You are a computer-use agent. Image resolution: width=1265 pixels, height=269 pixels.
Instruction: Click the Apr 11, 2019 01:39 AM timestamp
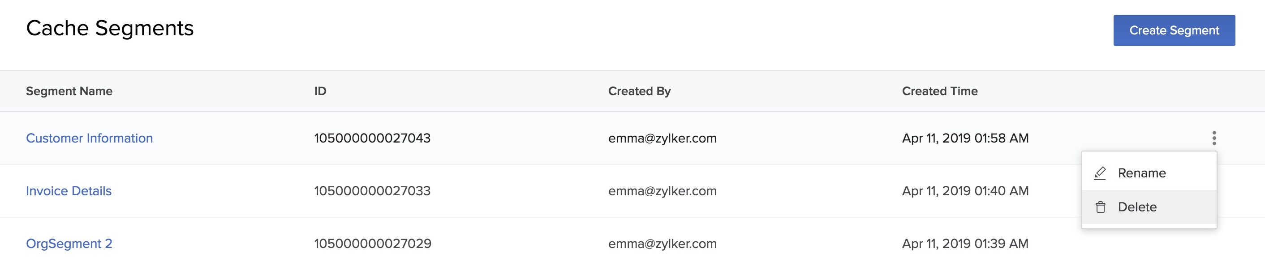965,244
